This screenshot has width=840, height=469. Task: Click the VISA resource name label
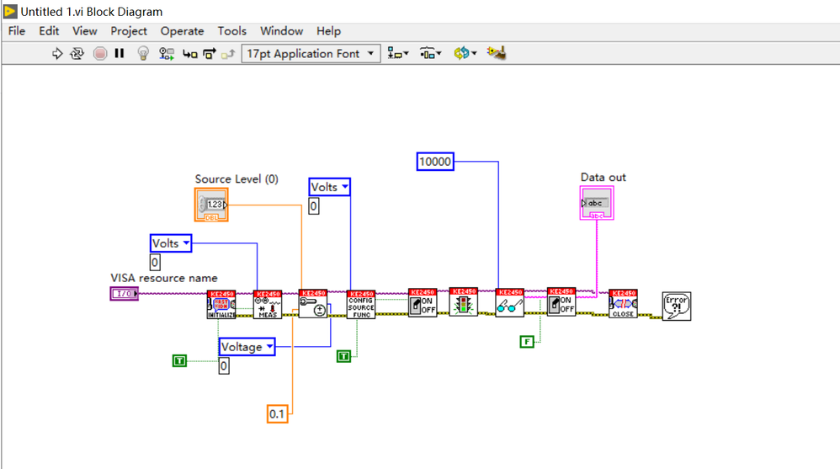click(x=164, y=278)
